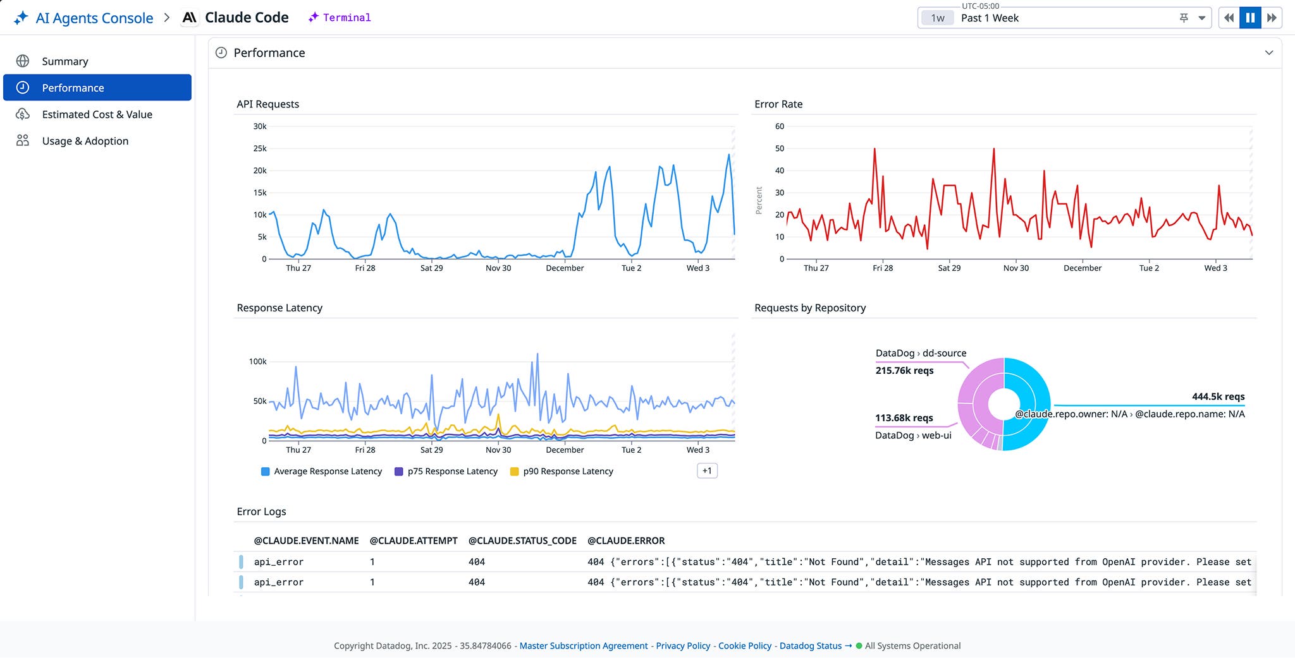Click the Performance clock icon
1295x658 pixels.
coord(23,87)
